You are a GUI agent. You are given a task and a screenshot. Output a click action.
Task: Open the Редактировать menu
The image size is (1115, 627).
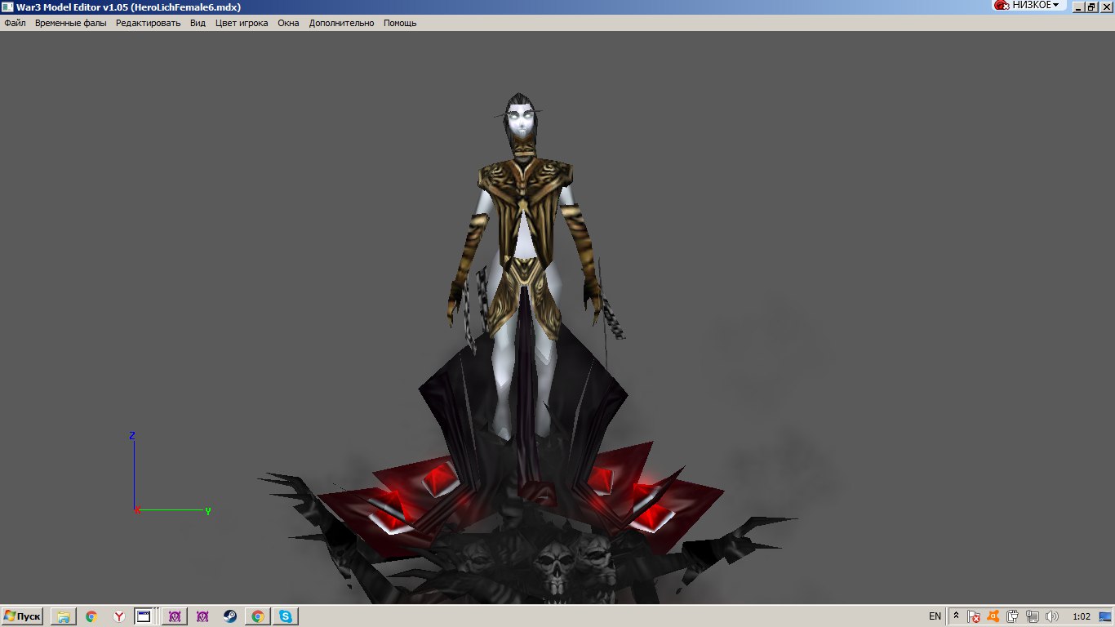coord(148,23)
